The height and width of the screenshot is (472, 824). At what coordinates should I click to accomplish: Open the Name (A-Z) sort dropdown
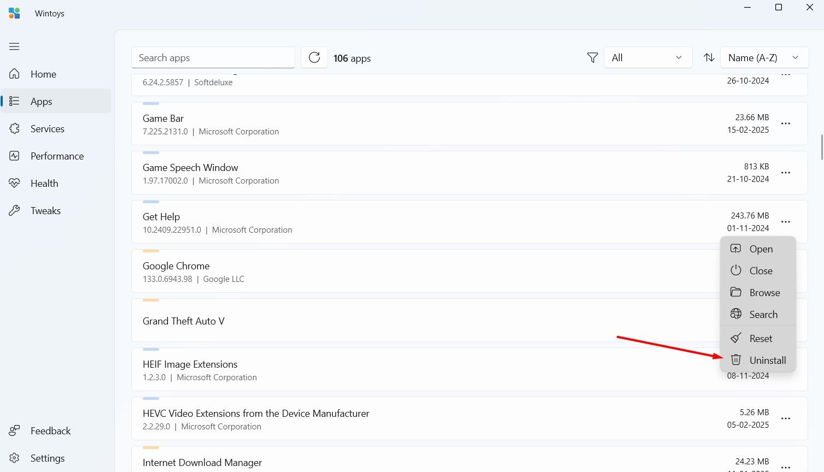click(764, 57)
